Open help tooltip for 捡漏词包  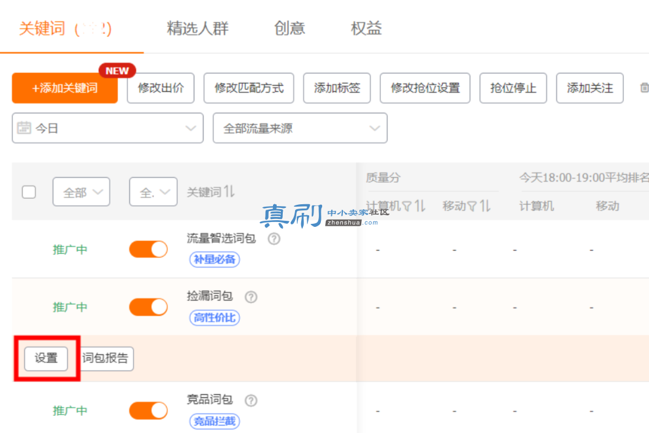point(251,297)
